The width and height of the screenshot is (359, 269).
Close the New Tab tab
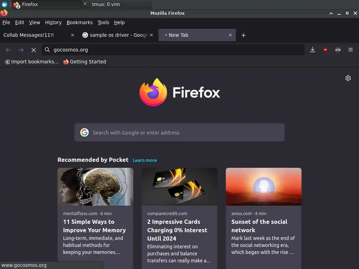point(230,35)
